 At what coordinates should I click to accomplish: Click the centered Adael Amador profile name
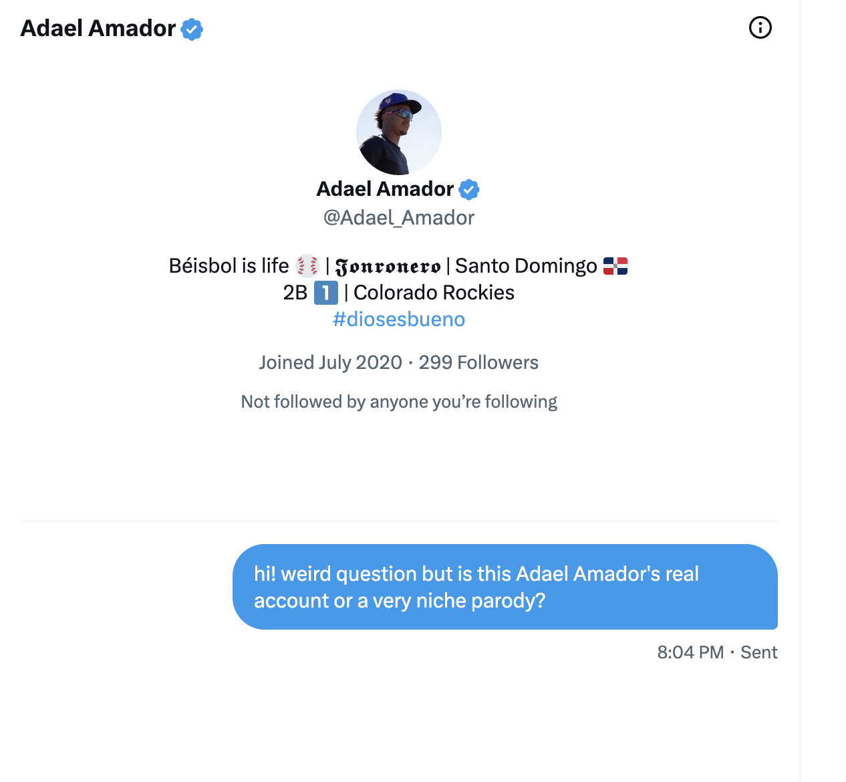[x=385, y=189]
